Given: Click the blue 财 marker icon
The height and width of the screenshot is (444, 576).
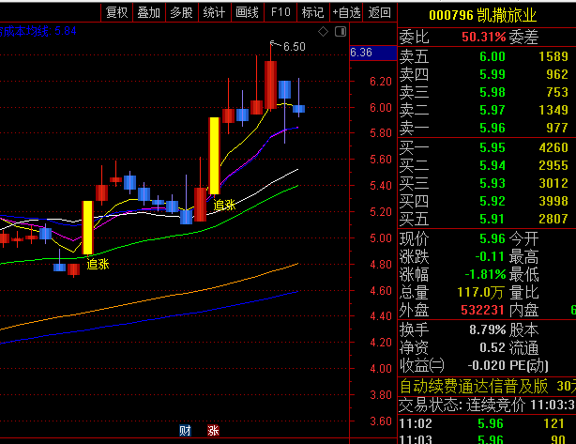Looking at the screenshot, I should point(185,431).
